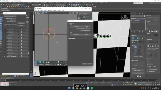Select Polygon sub-object mode in Edit UVWs bottom bar
Screen dimensions: 161x90
(x=40, y=62)
